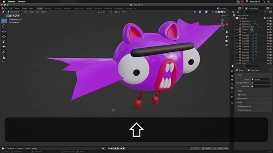
Task: Select the Cursor tool
Action: [x=4, y=26]
